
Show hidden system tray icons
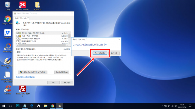pyautogui.click(x=162, y=106)
